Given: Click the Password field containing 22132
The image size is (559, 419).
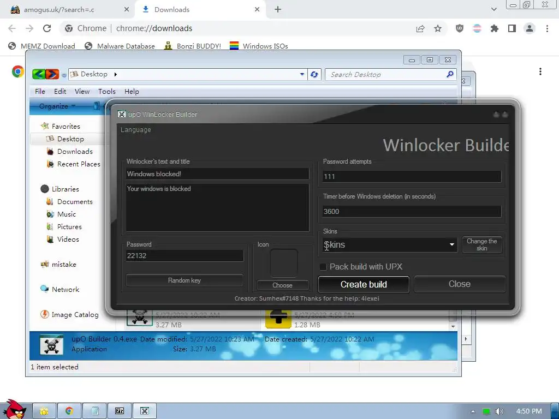Looking at the screenshot, I should tap(185, 255).
